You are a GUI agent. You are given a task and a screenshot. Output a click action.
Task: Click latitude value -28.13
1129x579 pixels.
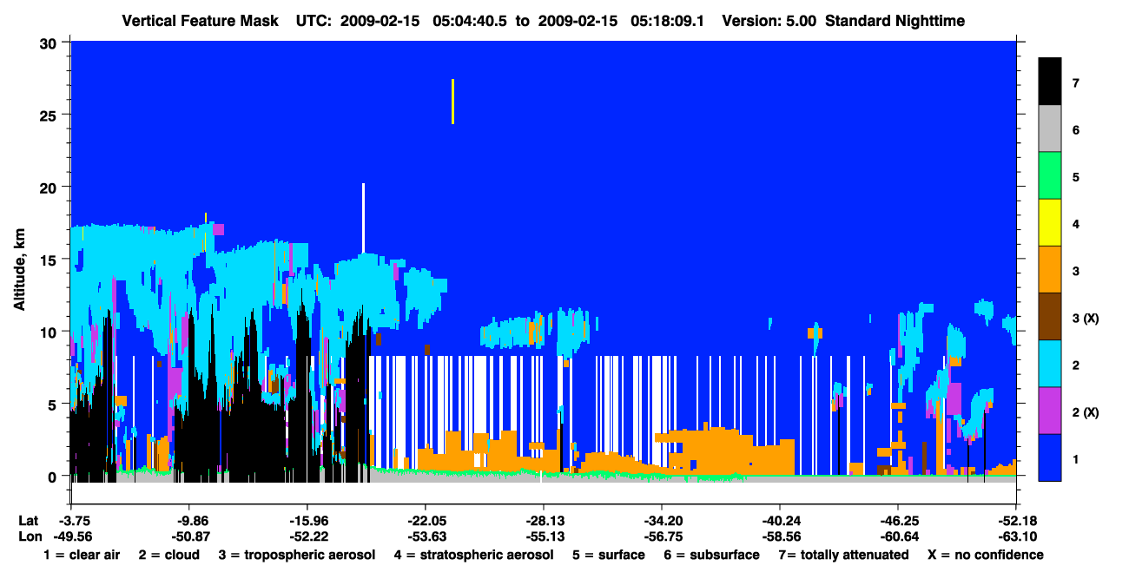tap(544, 520)
